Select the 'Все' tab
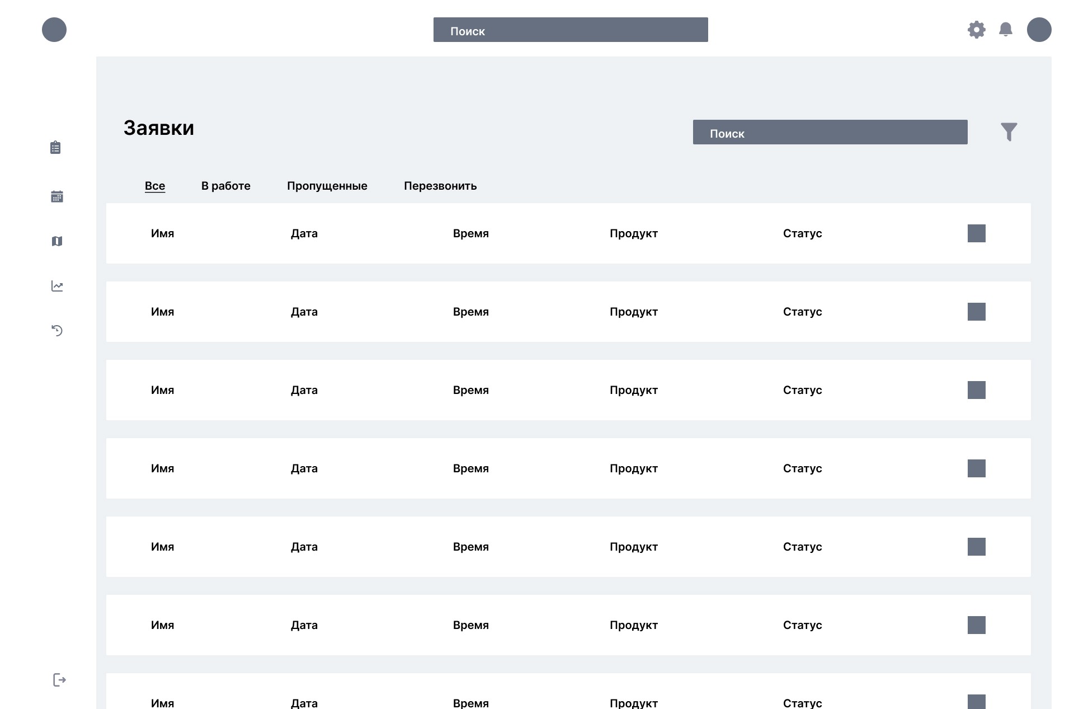The height and width of the screenshot is (709, 1074). click(x=155, y=186)
